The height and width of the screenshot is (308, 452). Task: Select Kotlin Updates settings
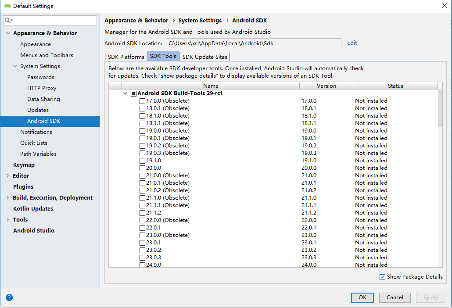(33, 208)
